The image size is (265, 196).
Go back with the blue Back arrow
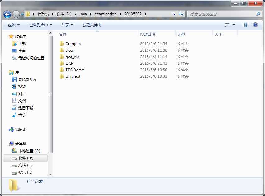[x=7, y=14]
